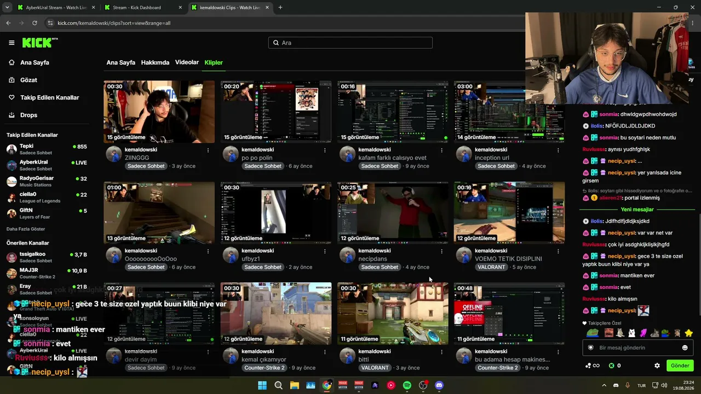The width and height of the screenshot is (701, 394).
Task: Open the Videolar channel tab
Action: [187, 62]
